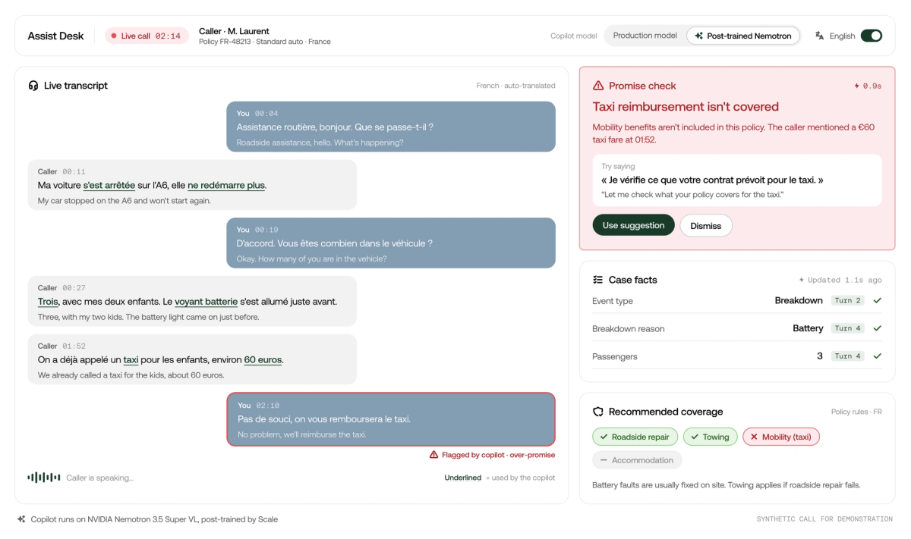911x539 pixels.
Task: Toggle the English translation switch
Action: 872,36
